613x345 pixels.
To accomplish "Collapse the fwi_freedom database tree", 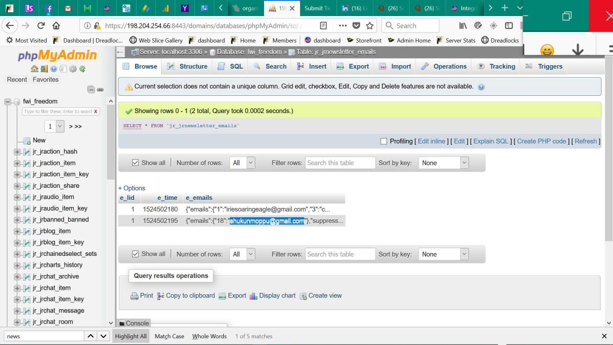I will (x=8, y=102).
